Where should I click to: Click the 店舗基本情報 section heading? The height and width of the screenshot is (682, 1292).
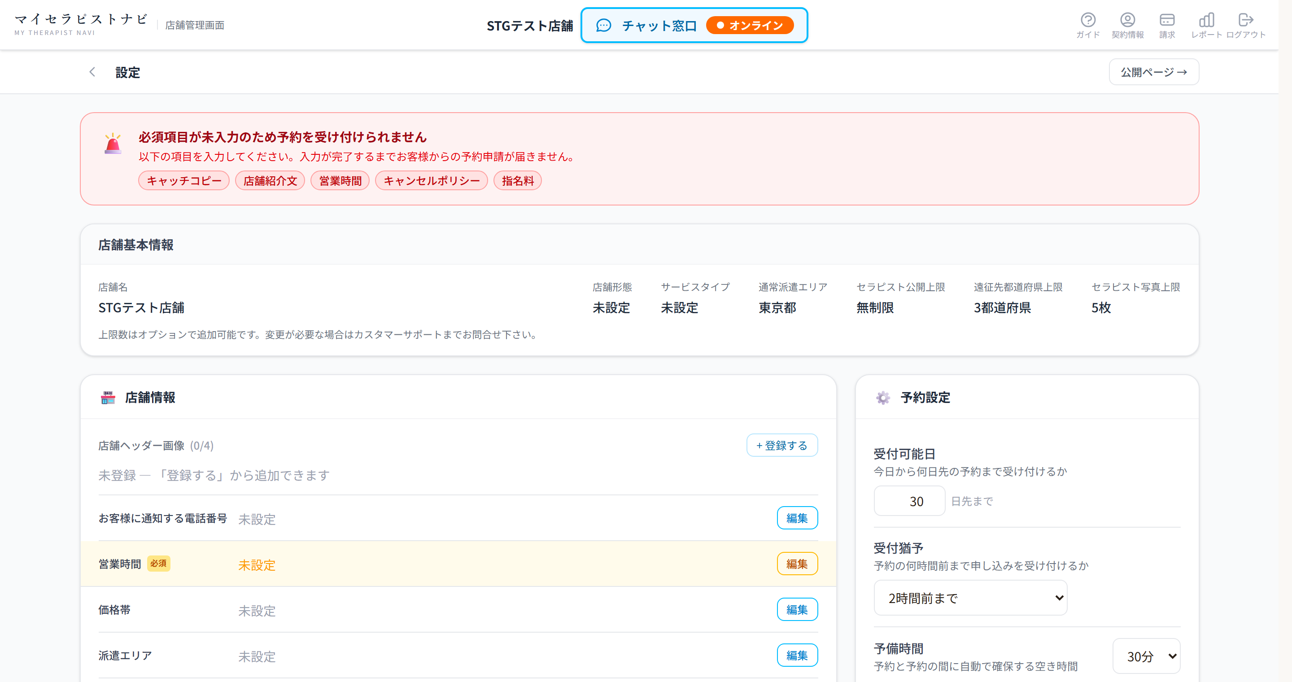(136, 245)
